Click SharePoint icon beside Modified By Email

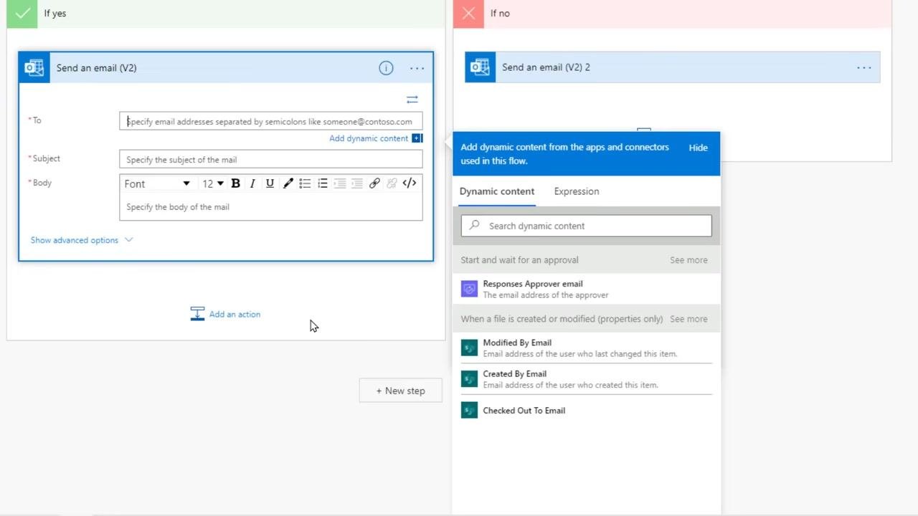tap(469, 348)
